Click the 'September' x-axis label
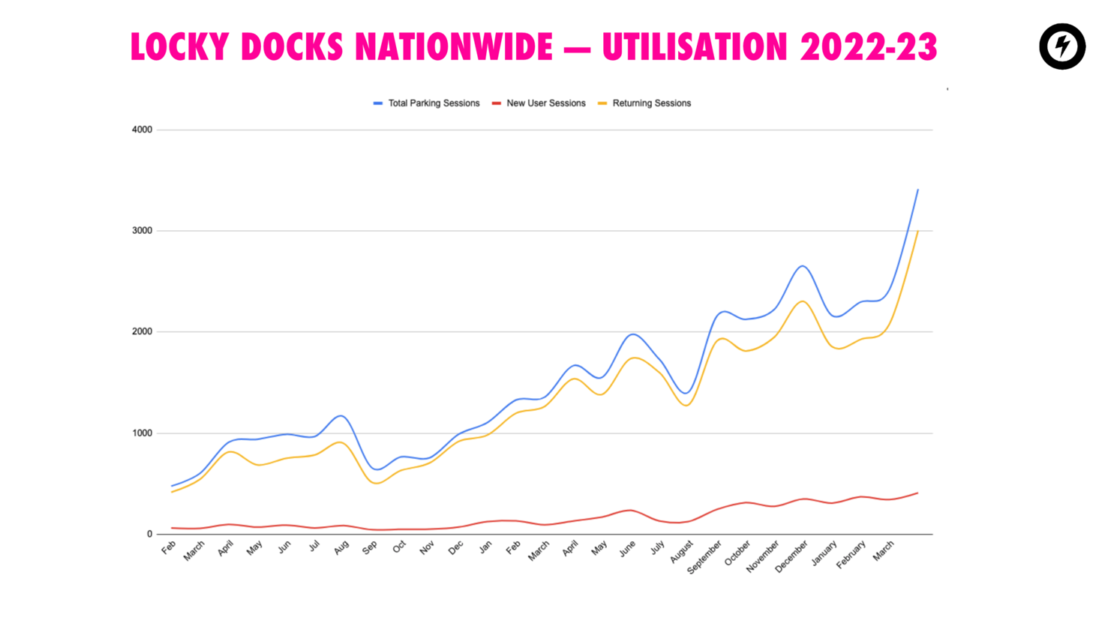1102x620 pixels. pos(704,557)
